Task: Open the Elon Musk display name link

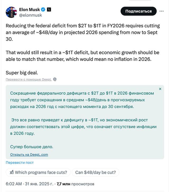Action: pyautogui.click(x=29, y=10)
